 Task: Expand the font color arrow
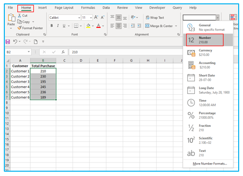click(x=103, y=26)
